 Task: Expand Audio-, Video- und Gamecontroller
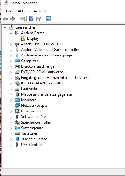[11, 50]
